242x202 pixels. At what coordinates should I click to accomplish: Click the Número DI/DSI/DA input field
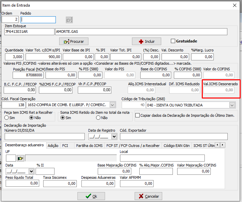45,137
